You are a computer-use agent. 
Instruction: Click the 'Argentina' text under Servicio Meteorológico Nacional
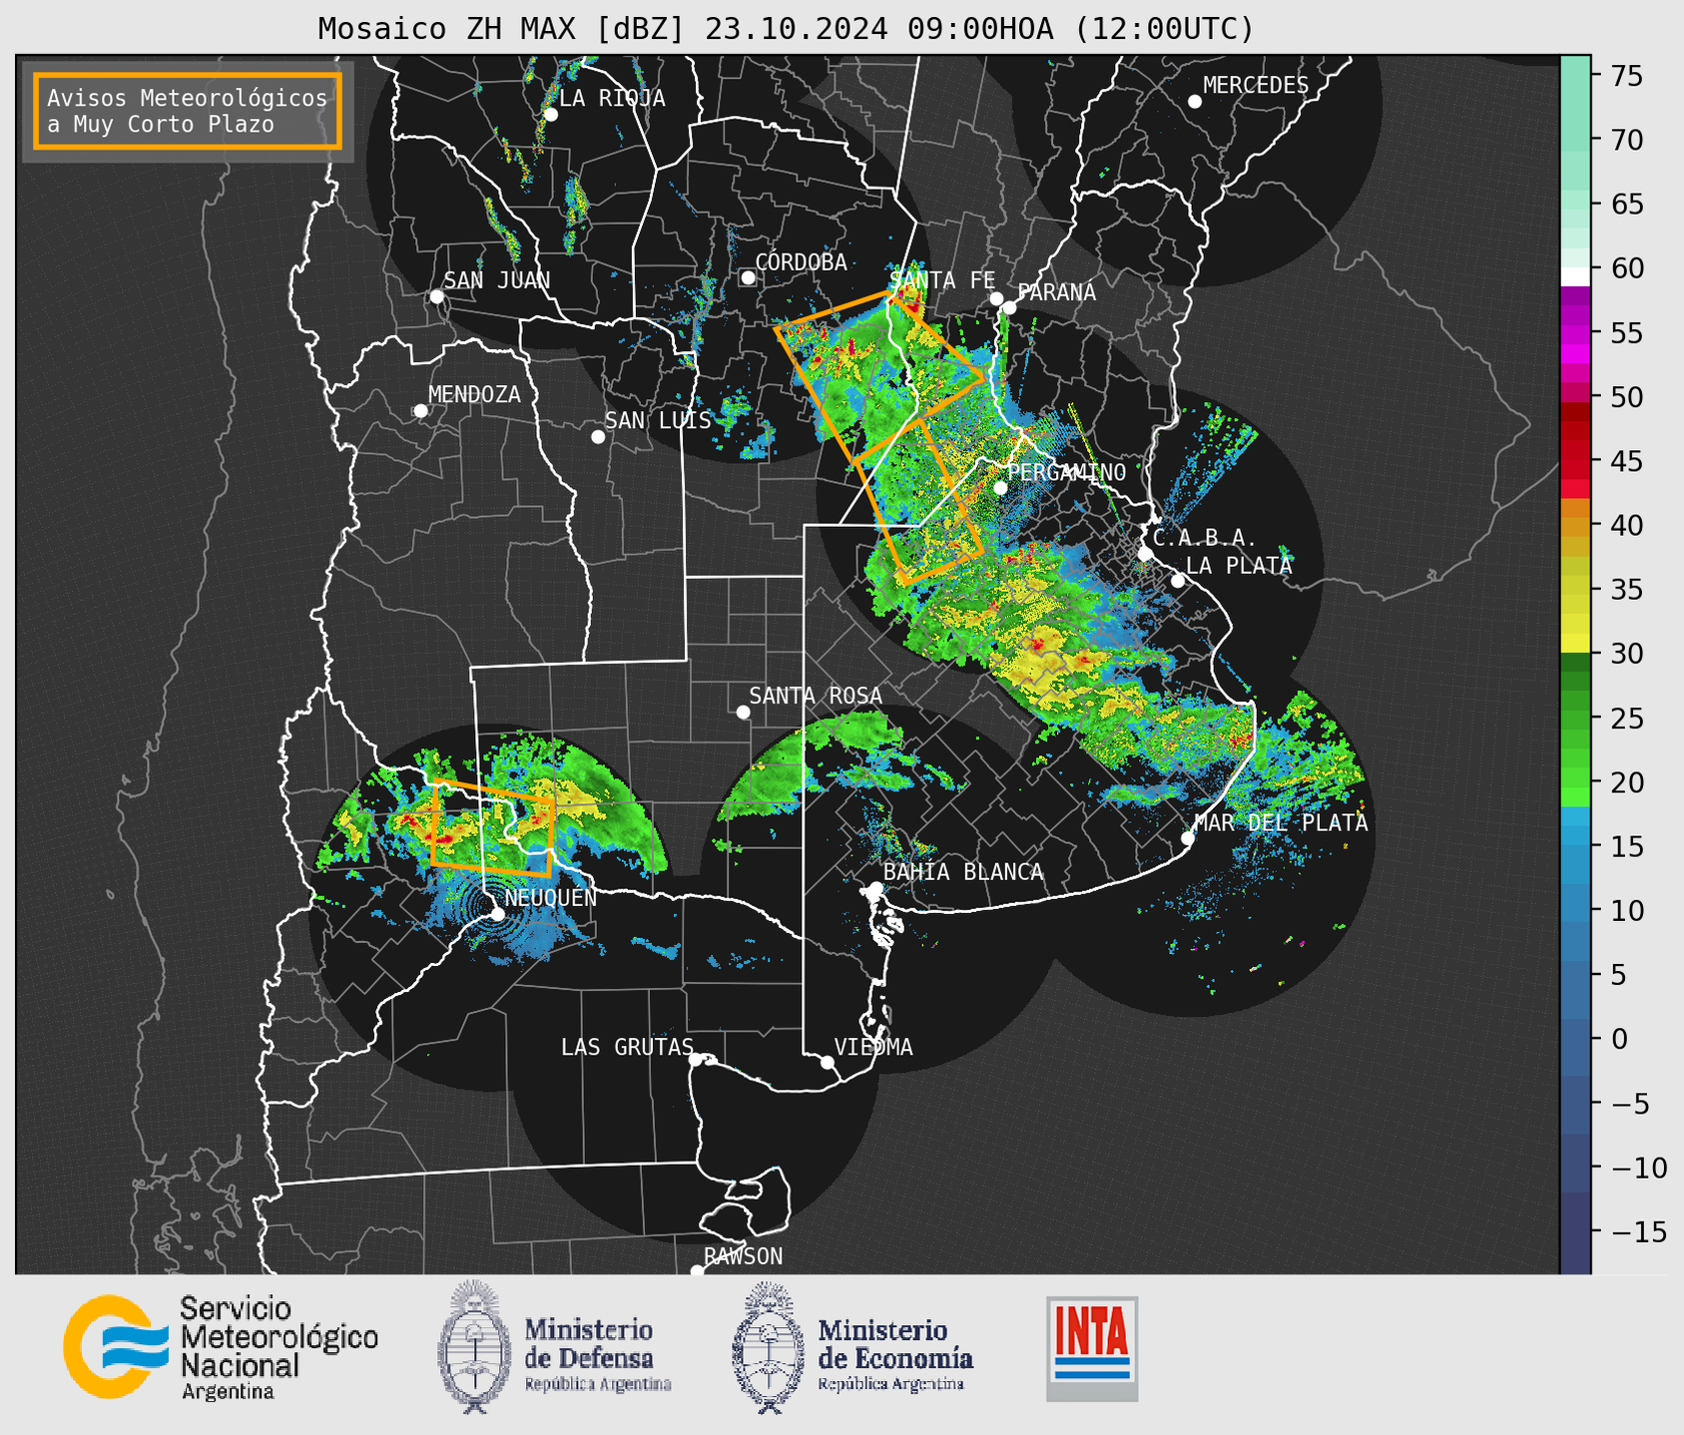[228, 1392]
